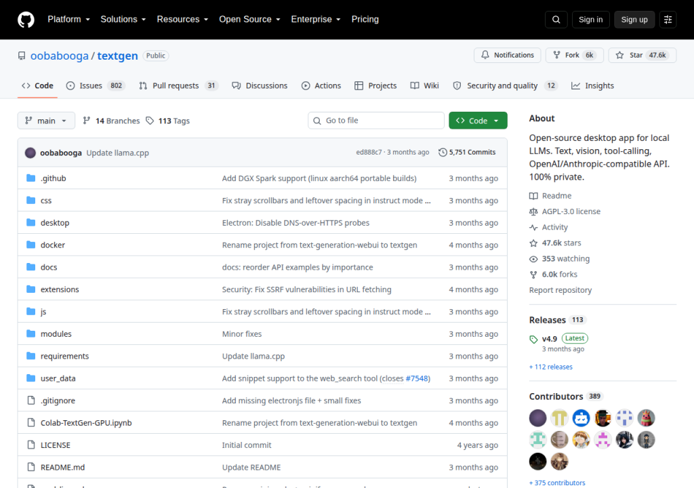Switch to the Projects tab

(375, 85)
